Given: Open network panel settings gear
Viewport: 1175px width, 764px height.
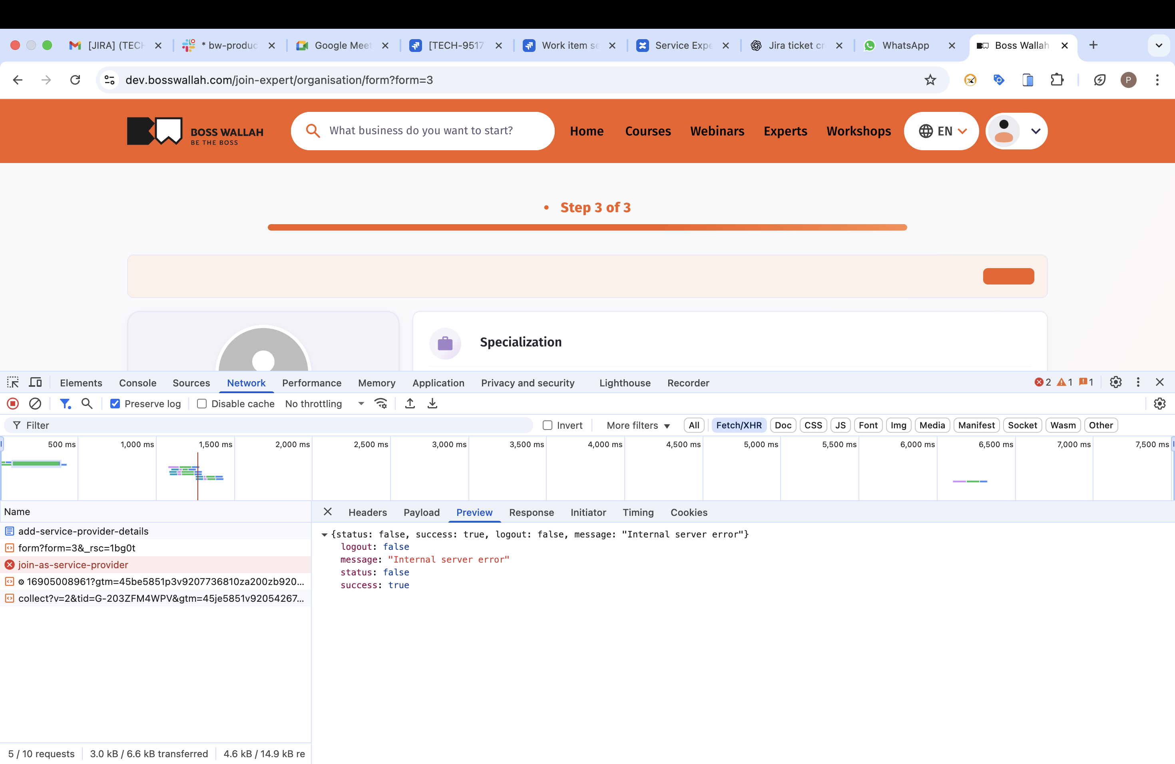Looking at the screenshot, I should click(x=1160, y=404).
